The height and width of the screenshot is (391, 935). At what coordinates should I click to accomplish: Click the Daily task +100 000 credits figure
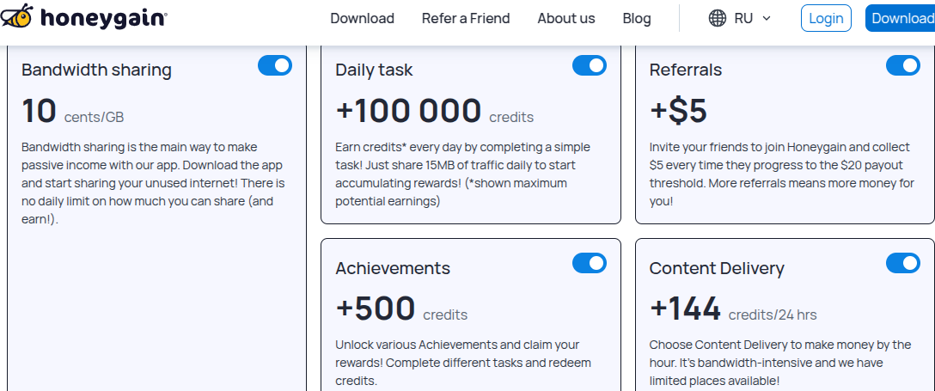(x=434, y=112)
